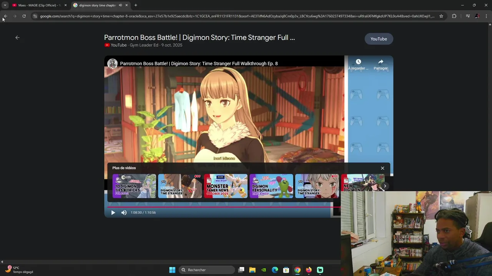Click the address bar URL
The height and width of the screenshot is (276, 492).
coord(237,16)
